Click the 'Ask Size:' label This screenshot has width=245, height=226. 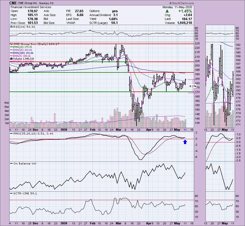(x=50, y=15)
